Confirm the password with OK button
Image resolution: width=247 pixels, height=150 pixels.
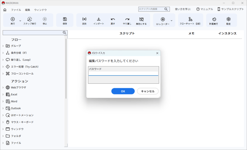[123, 91]
